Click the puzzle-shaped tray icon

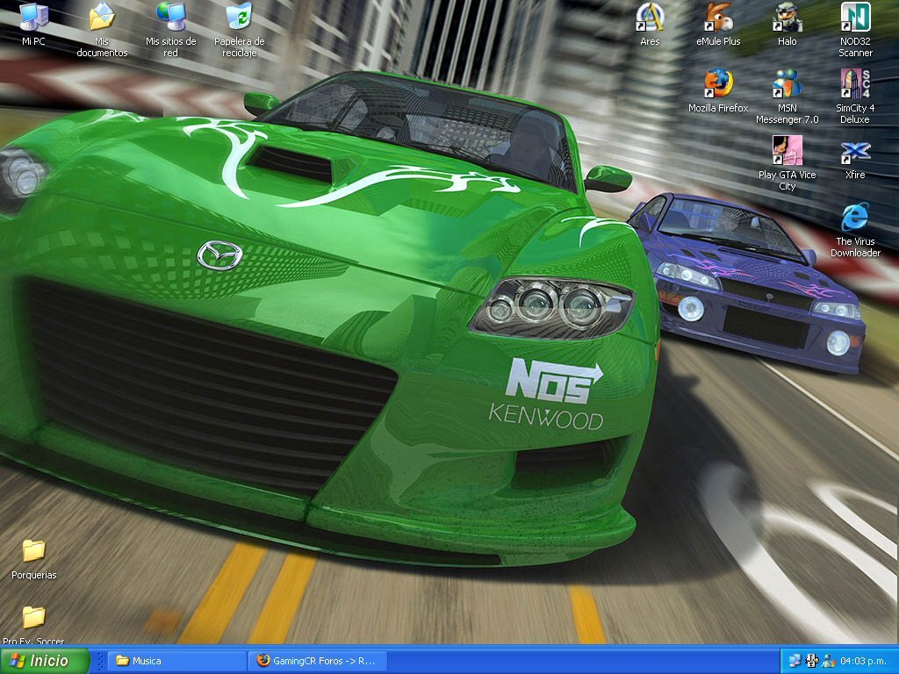812,661
